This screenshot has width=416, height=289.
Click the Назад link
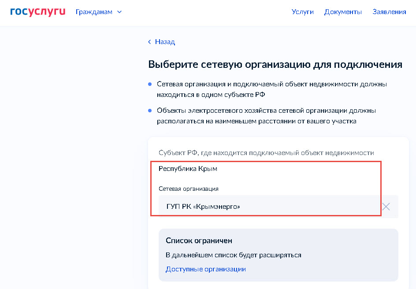[x=165, y=42]
